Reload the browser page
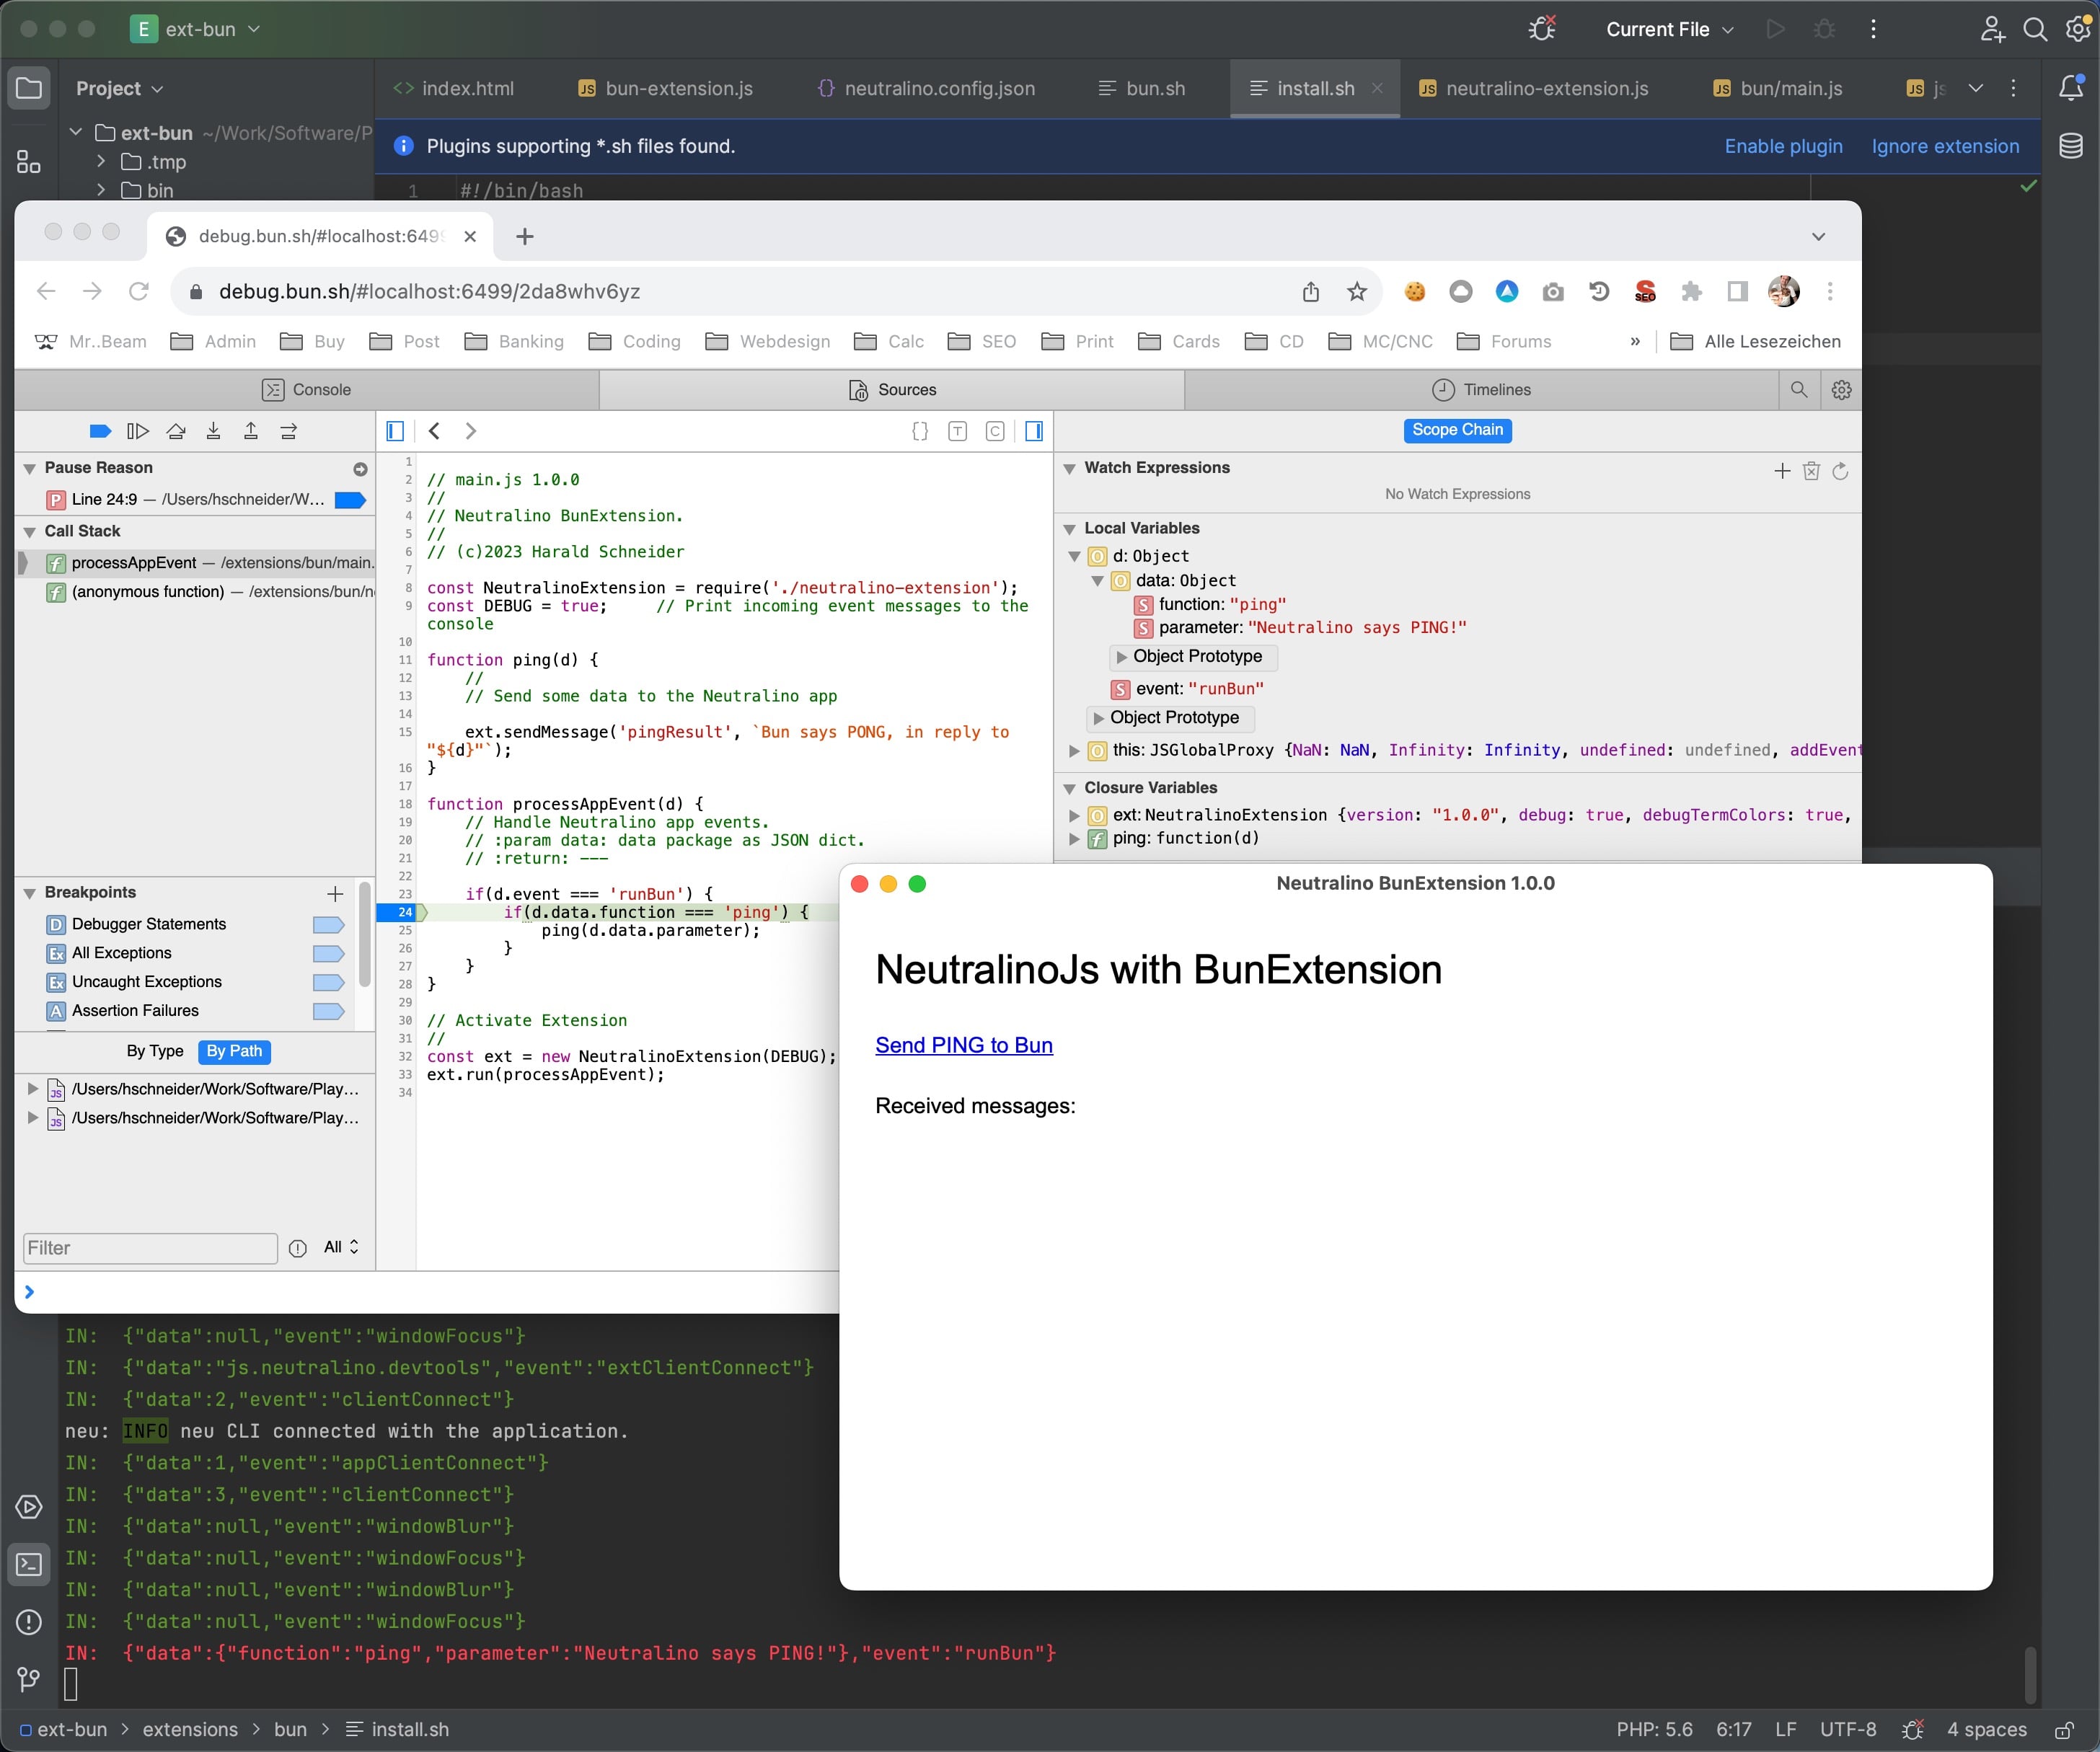The height and width of the screenshot is (1752, 2100). (139, 291)
